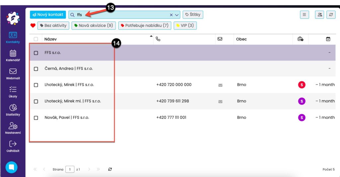Go to Úkoly tasks section
Screen dimensions: 340x177
click(x=13, y=92)
